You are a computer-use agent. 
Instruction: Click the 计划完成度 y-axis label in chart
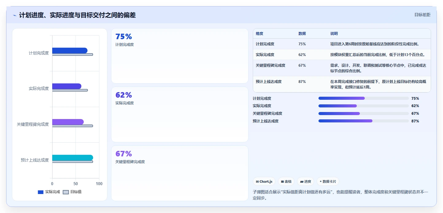pos(39,53)
